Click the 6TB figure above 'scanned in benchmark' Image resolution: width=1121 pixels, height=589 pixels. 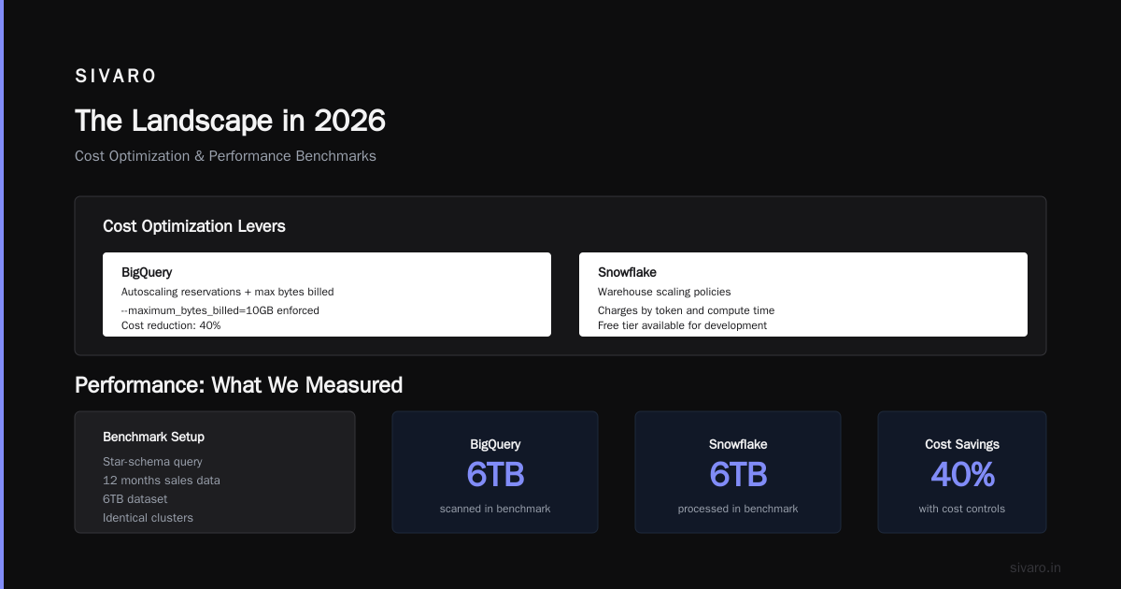click(x=495, y=475)
